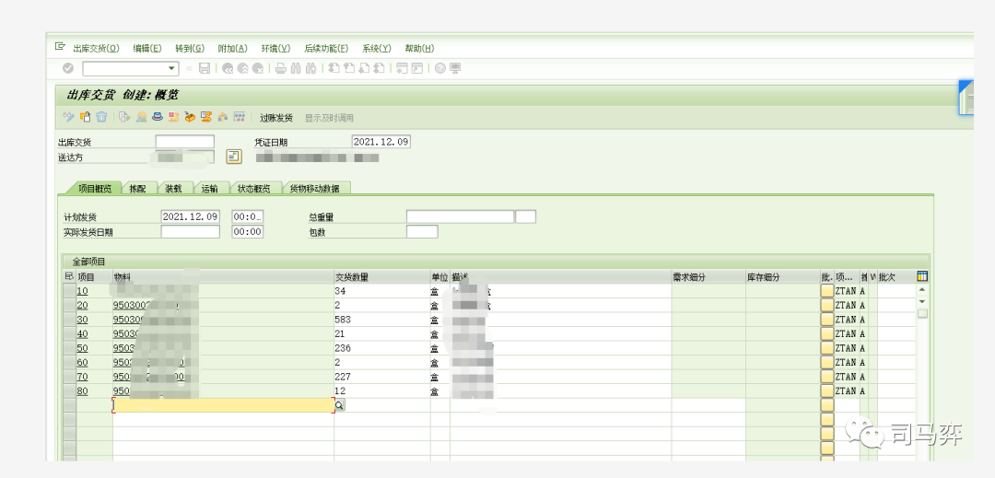Click the Save diskette icon
The height and width of the screenshot is (478, 995).
point(205,68)
